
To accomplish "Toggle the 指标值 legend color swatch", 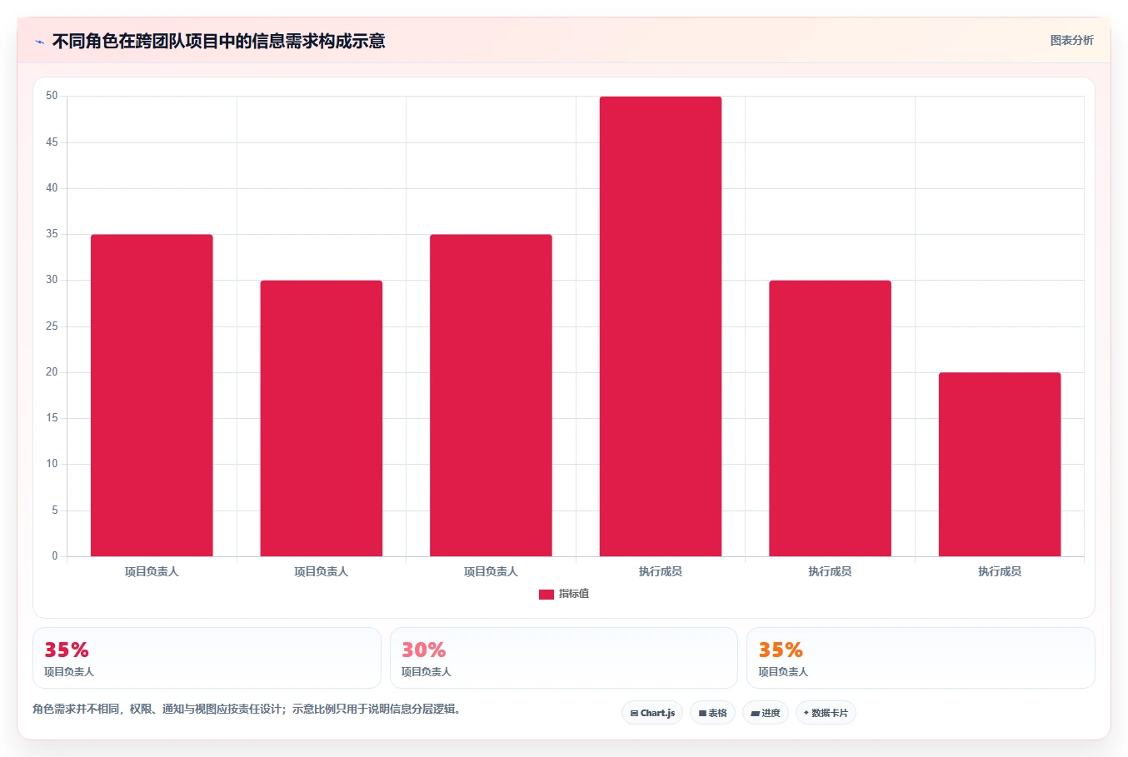I will tap(547, 594).
